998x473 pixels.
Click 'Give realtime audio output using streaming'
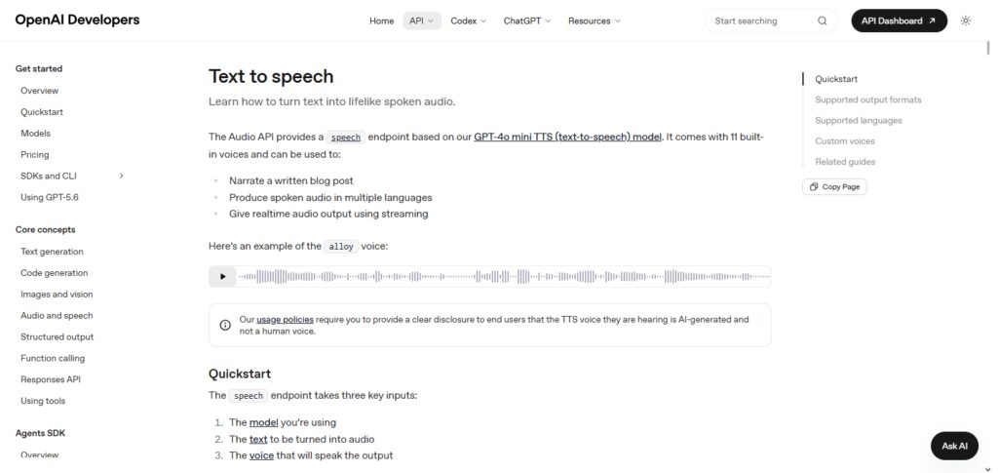pos(328,214)
